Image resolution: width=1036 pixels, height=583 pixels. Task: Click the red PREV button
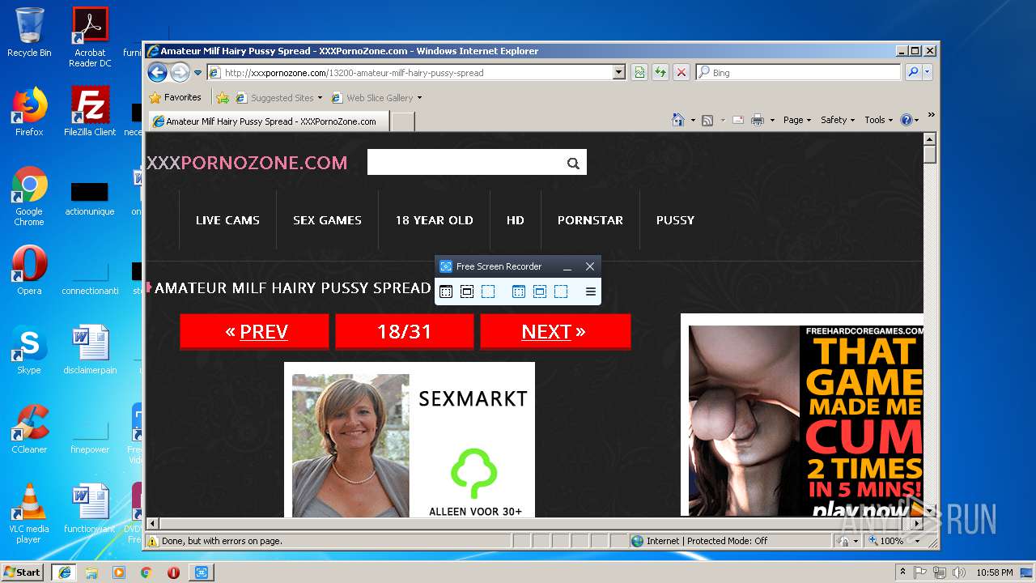pyautogui.click(x=255, y=331)
